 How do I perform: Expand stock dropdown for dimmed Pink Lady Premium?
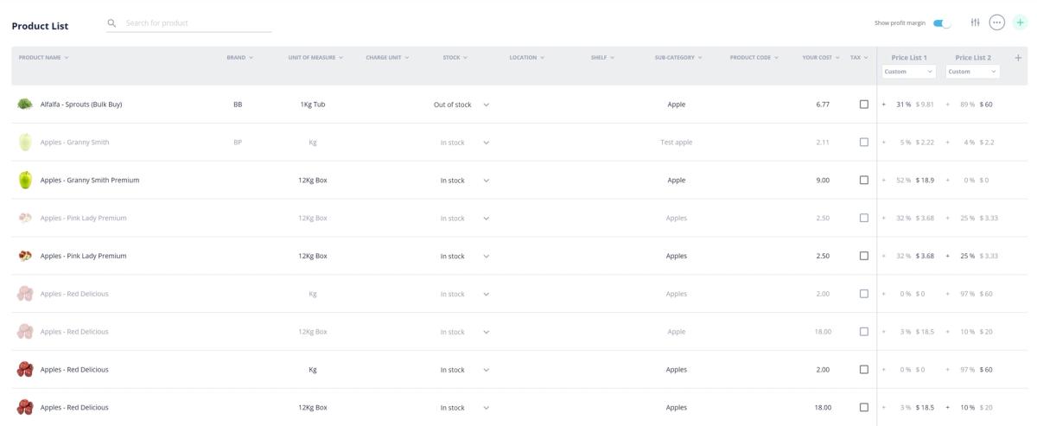[486, 219]
